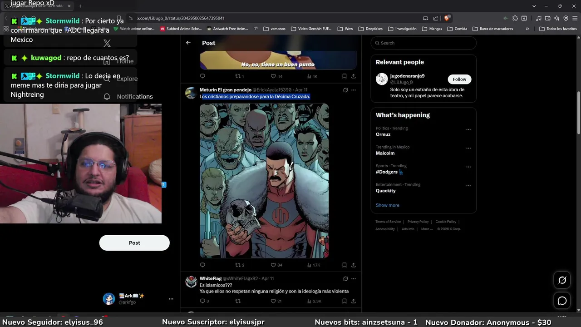This screenshot has height=327, width=581.
Task: Click the Brave Shields lion icon
Action: (447, 18)
